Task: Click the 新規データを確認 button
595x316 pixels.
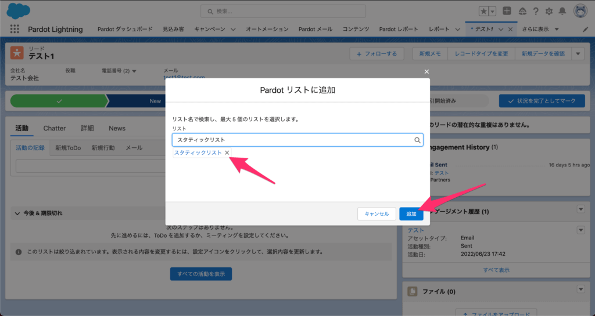Action: point(543,54)
